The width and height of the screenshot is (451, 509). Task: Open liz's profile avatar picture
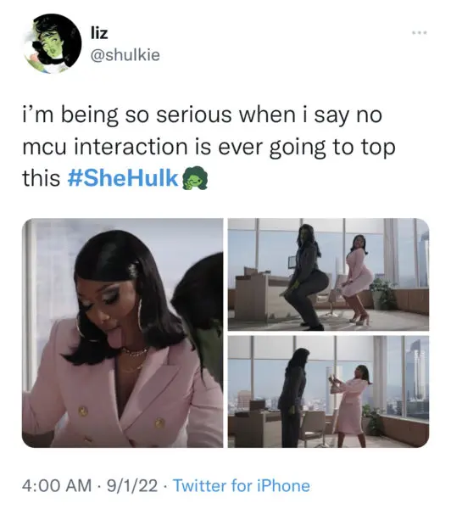point(53,44)
